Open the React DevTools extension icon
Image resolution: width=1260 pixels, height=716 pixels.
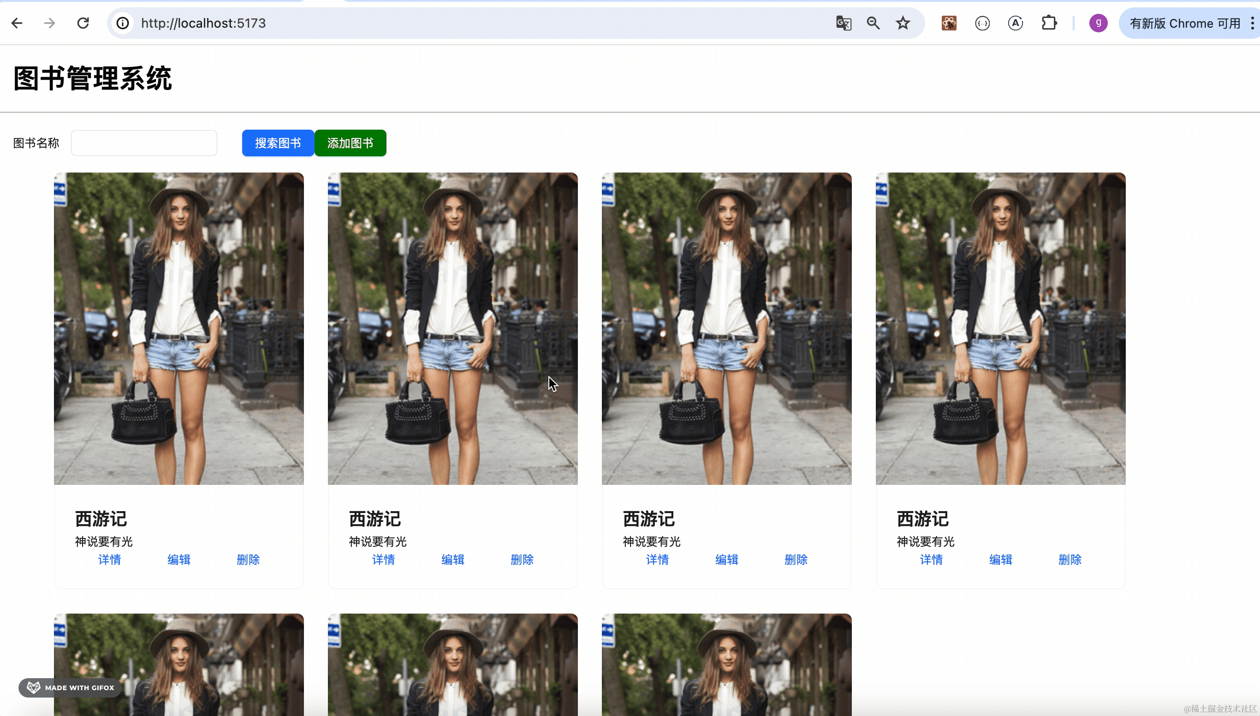point(949,23)
